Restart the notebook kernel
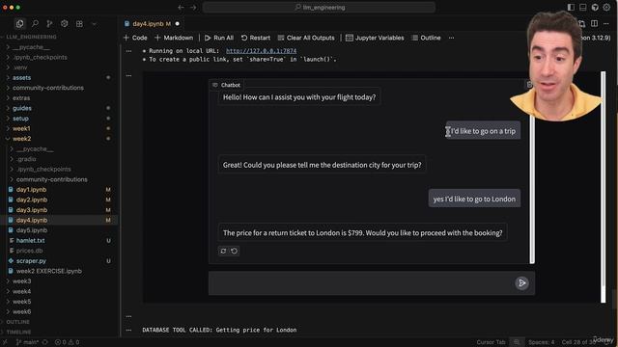 [255, 38]
